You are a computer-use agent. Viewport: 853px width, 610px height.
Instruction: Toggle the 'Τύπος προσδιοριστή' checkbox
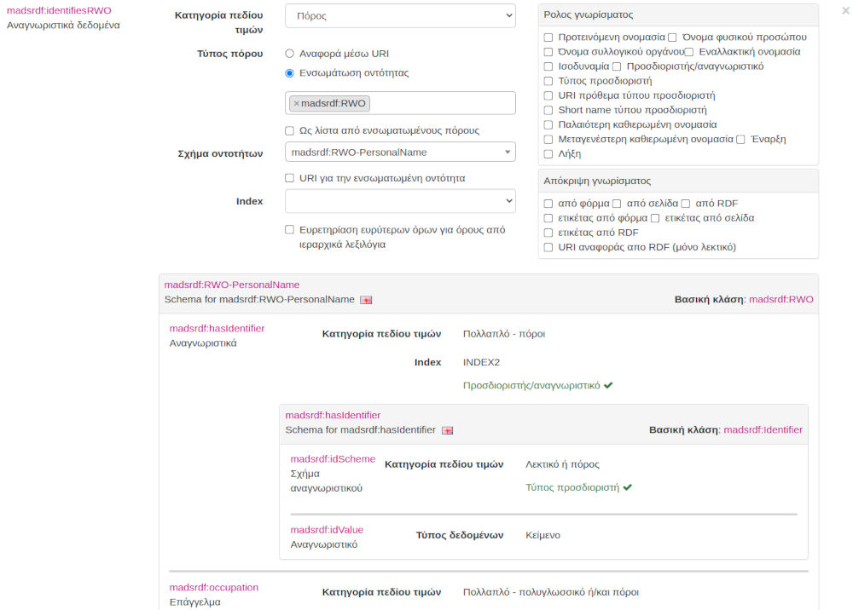pos(548,81)
